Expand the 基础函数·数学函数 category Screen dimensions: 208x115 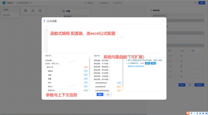pyautogui.click(x=102, y=61)
